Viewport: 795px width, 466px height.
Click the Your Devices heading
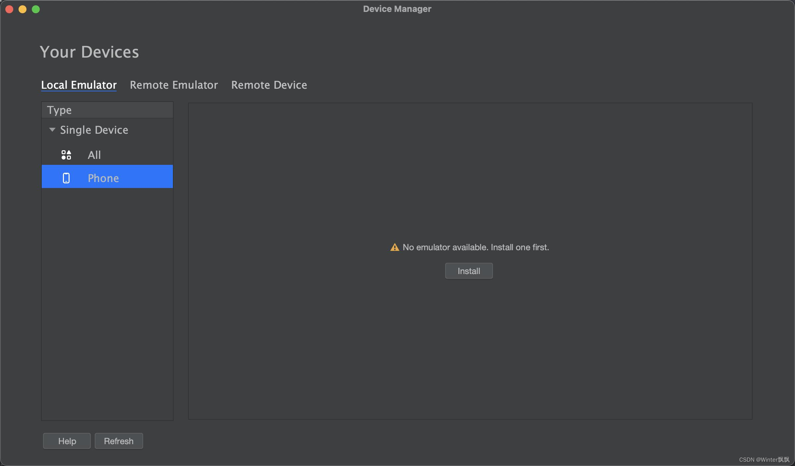[x=89, y=52]
